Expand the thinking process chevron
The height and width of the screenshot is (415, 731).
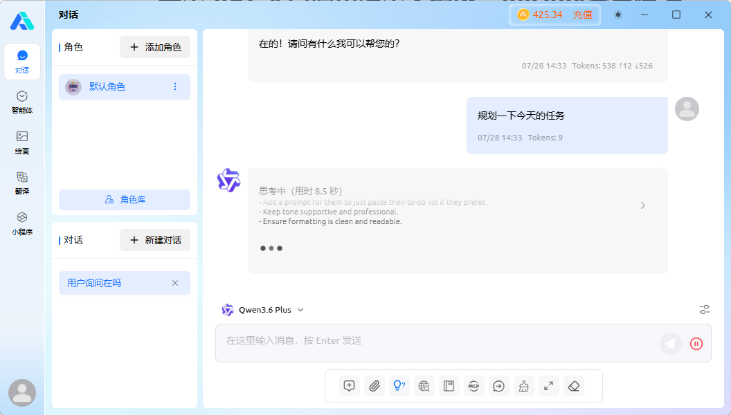[643, 205]
